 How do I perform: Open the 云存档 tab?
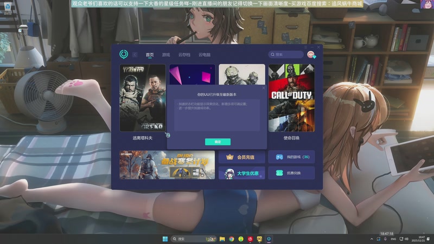(x=184, y=55)
